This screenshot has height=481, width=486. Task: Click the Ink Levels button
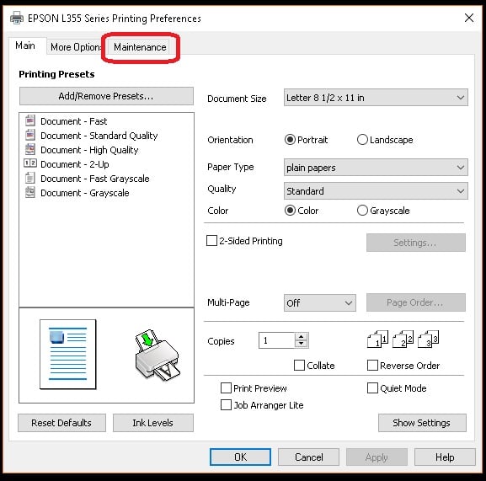pyautogui.click(x=152, y=423)
